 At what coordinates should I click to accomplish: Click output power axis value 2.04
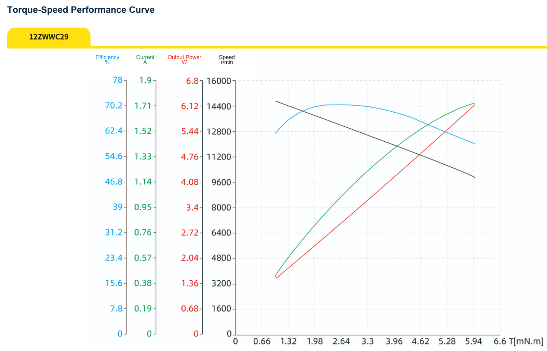pyautogui.click(x=190, y=258)
